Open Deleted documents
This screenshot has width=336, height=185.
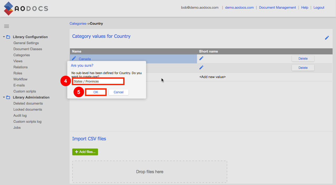[28, 104]
